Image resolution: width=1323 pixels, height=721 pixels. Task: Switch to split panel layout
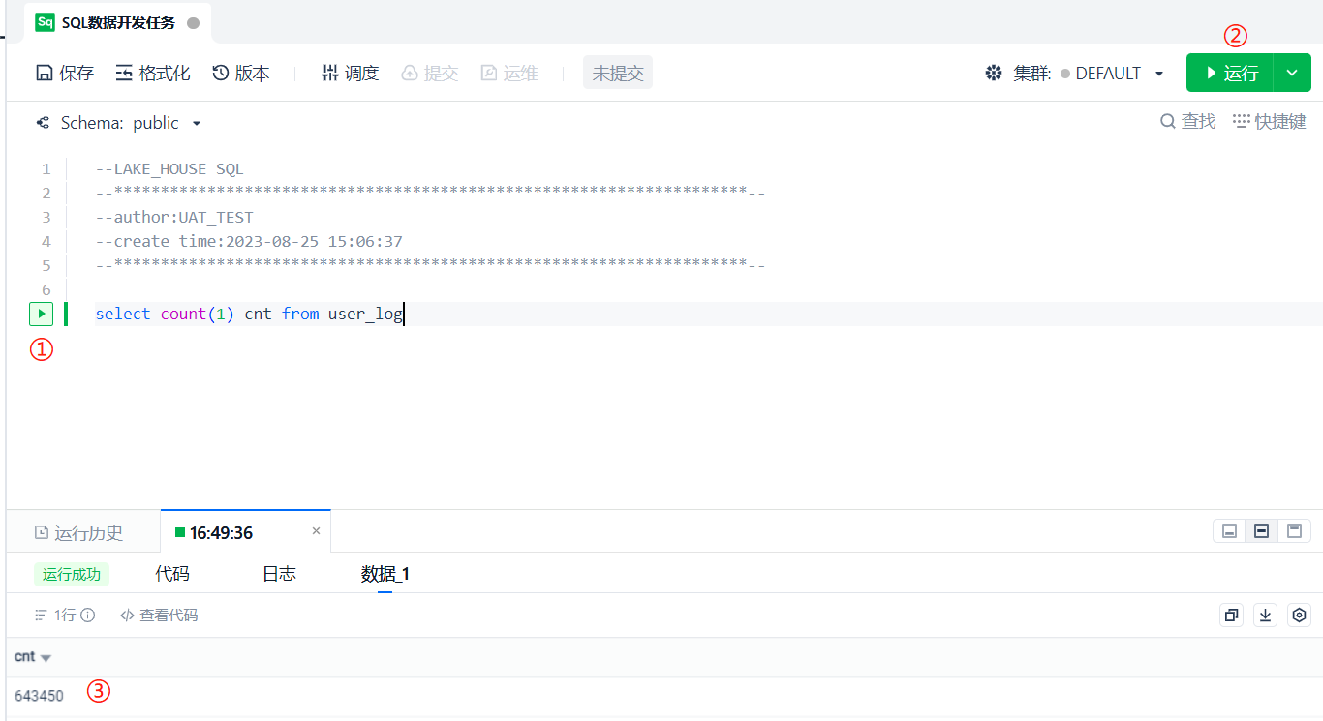(x=1261, y=531)
